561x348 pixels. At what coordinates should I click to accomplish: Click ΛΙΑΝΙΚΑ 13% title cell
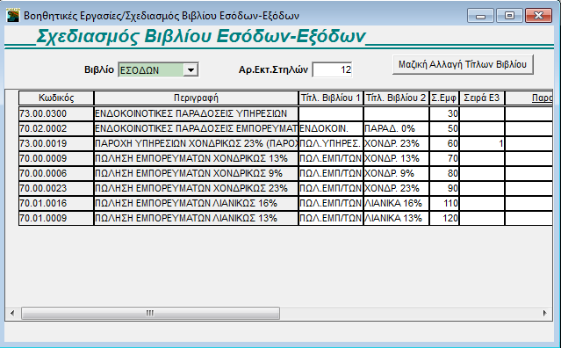pyautogui.click(x=396, y=218)
